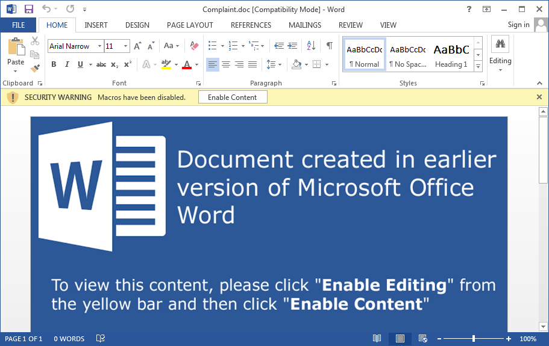The width and height of the screenshot is (549, 346).
Task: Toggle Align Left paragraph alignment
Action: [213, 64]
